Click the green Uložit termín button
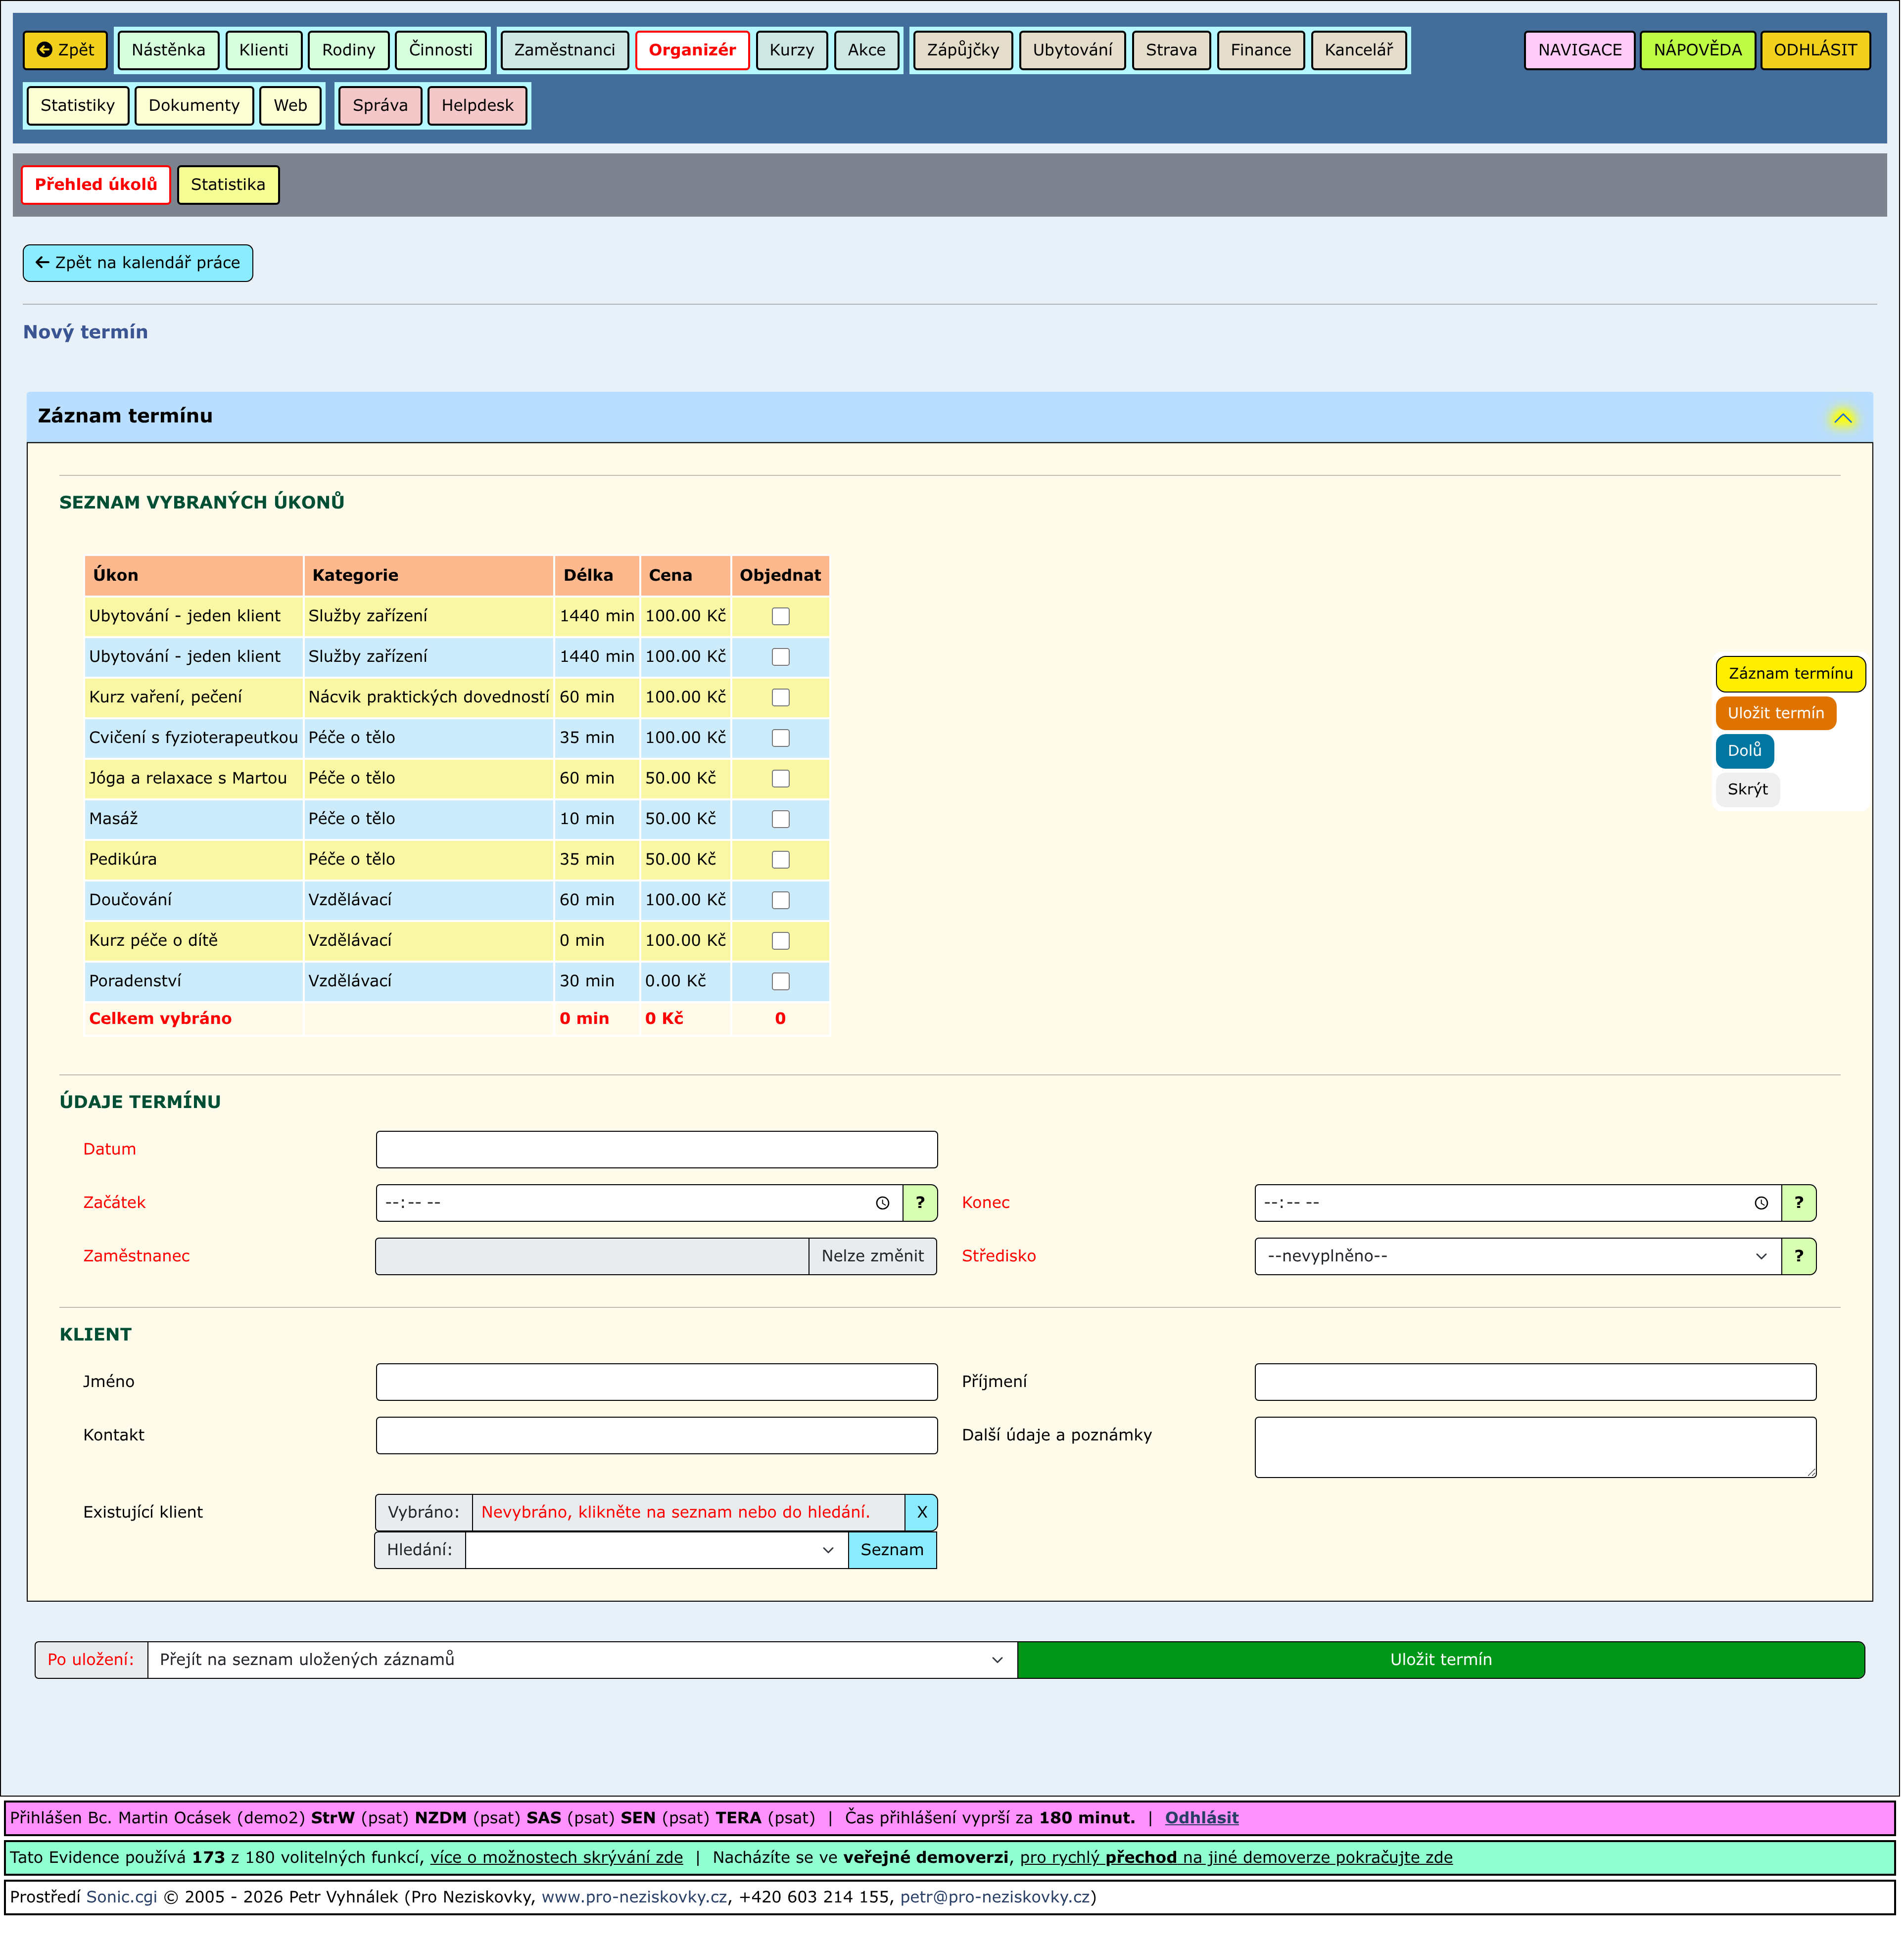Image resolution: width=1904 pixels, height=1943 pixels. tap(1440, 1660)
